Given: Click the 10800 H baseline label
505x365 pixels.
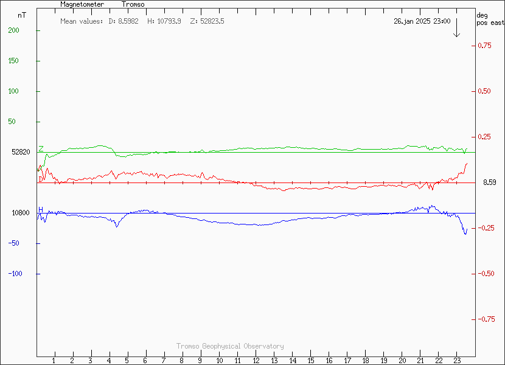Looking at the screenshot, I should (x=21, y=213).
